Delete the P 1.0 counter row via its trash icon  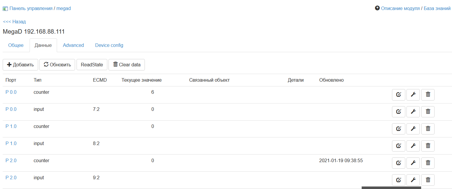click(428, 129)
